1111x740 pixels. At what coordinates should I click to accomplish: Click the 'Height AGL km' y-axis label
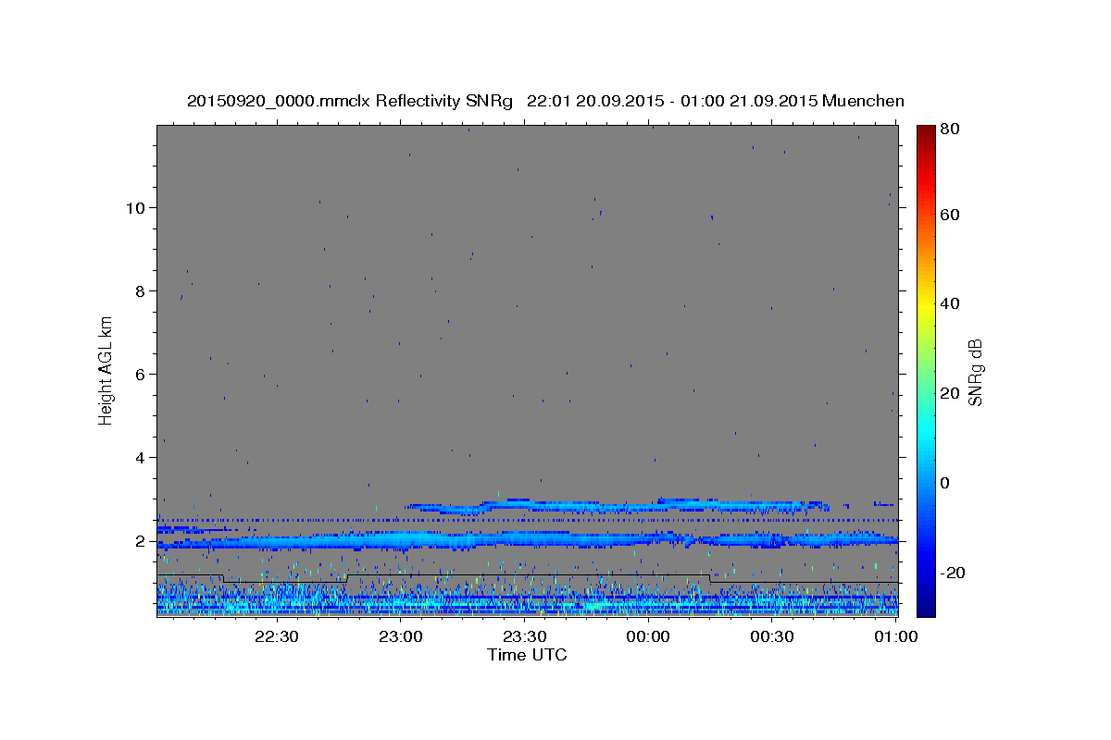click(106, 370)
